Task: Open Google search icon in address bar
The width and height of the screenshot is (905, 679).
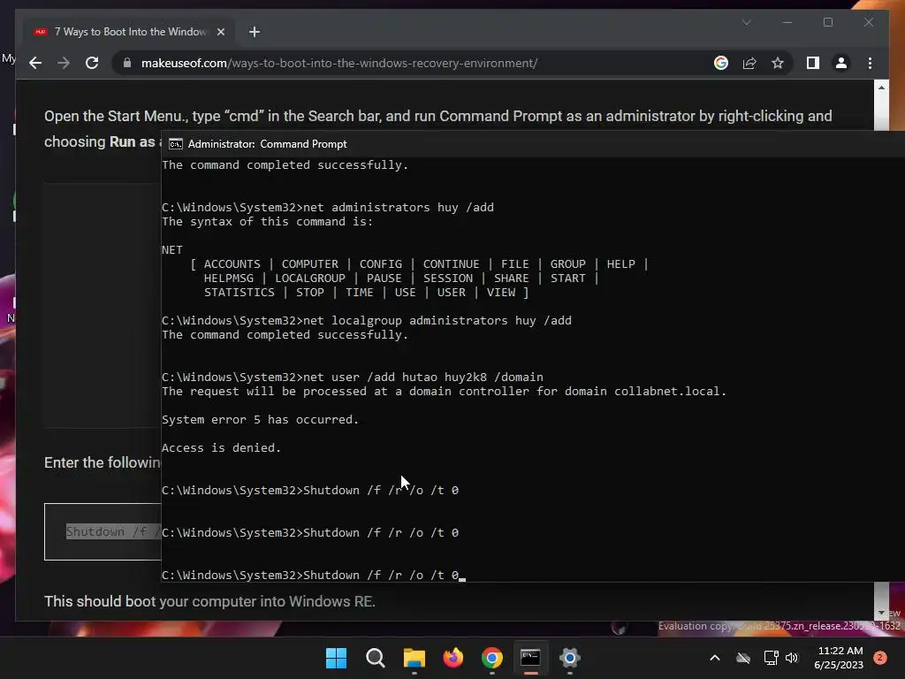Action: (721, 63)
